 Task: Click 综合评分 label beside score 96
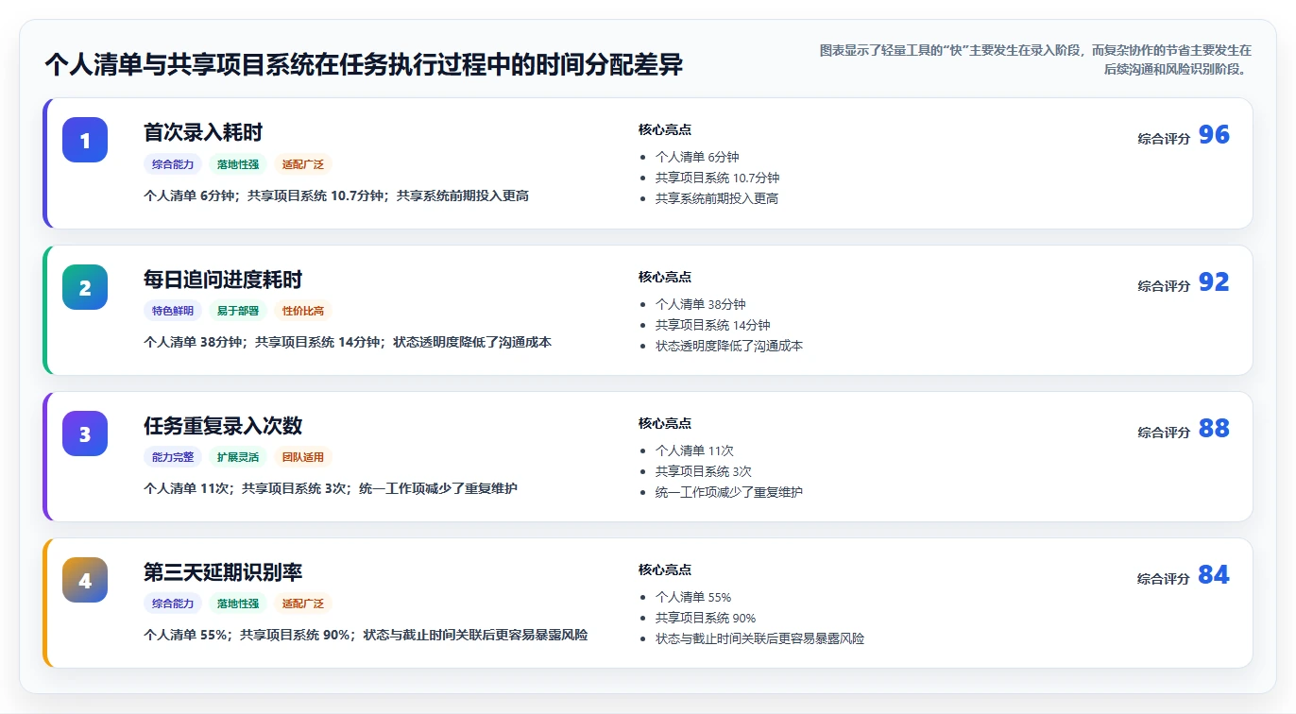tap(1164, 139)
